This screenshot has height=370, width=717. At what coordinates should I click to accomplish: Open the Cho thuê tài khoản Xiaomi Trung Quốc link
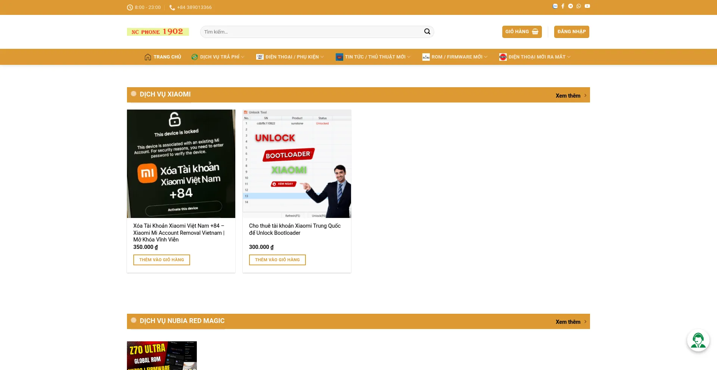coord(295,229)
